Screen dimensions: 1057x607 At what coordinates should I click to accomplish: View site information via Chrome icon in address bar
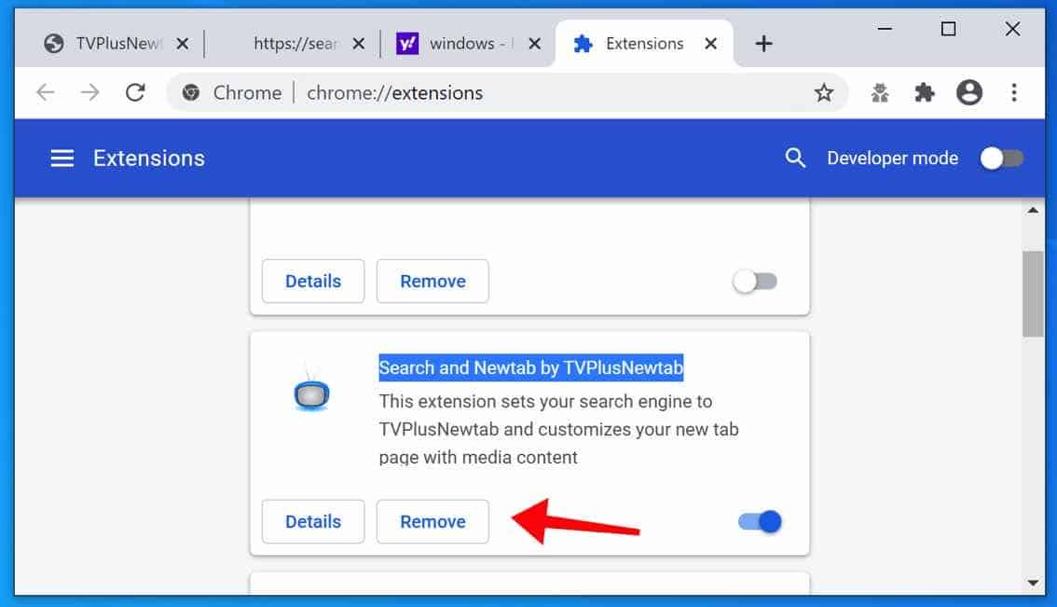point(191,92)
